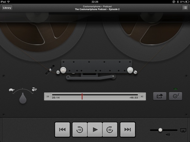Click the Bluetooth status icon
Screen dimensions: 190x142
pyautogui.click(x=178, y=2)
